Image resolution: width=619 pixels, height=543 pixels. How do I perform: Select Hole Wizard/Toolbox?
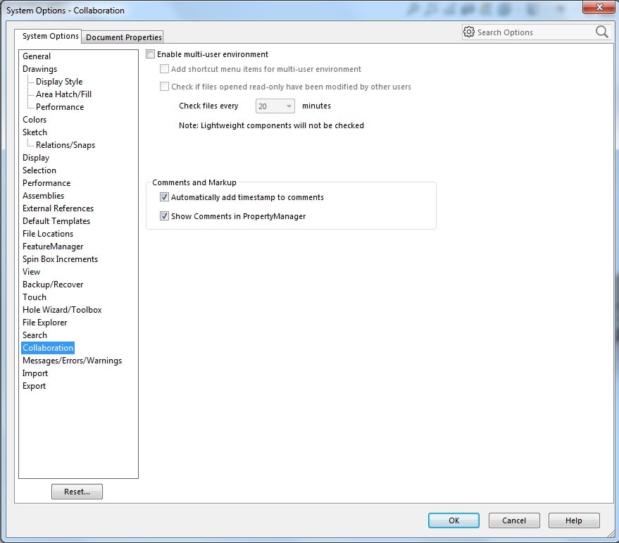(62, 310)
